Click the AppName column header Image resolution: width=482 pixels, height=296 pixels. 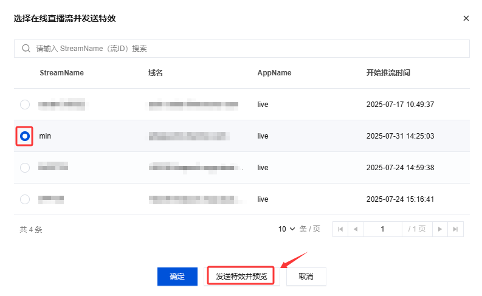tap(274, 73)
